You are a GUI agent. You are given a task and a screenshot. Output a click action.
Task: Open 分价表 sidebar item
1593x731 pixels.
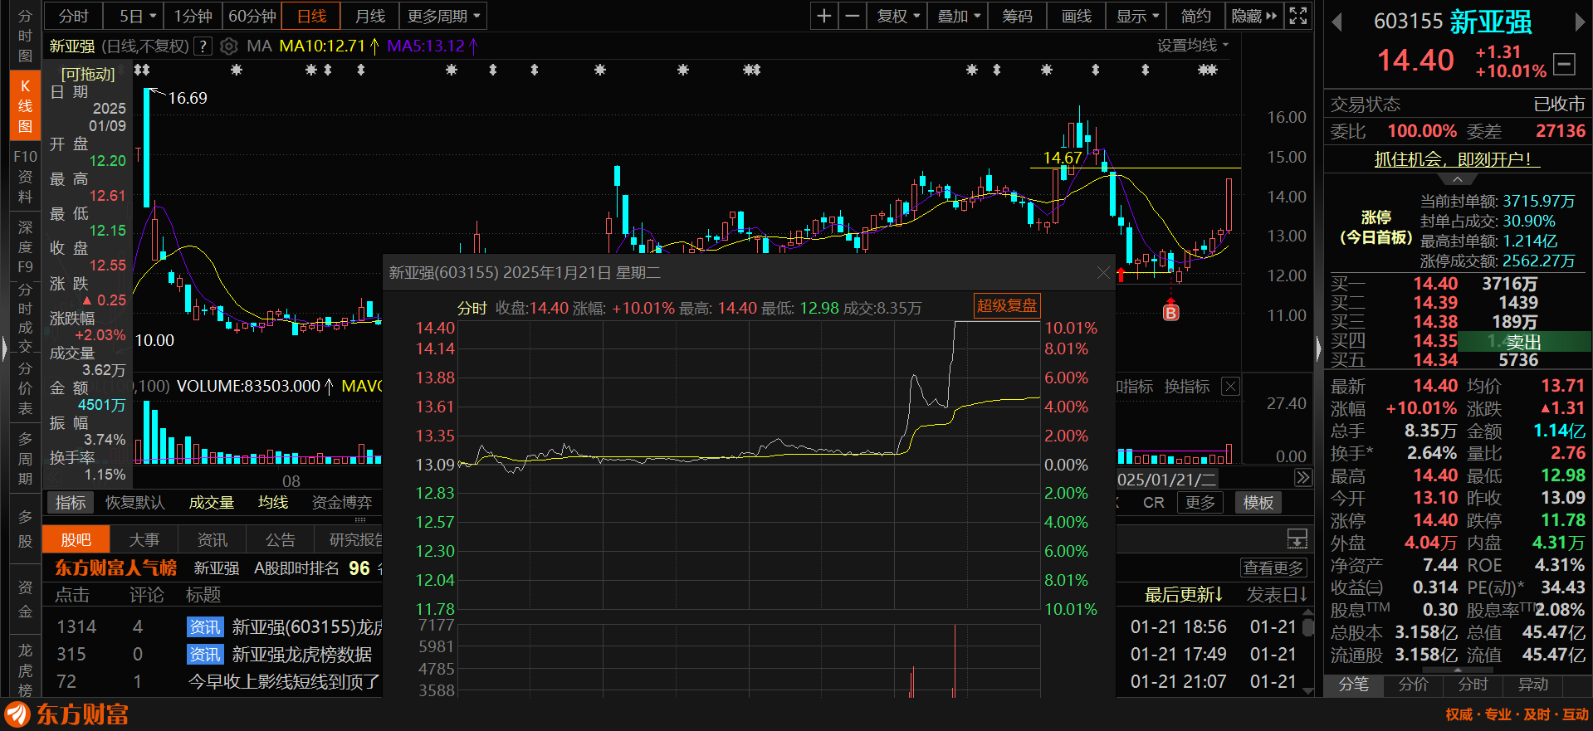pyautogui.click(x=25, y=388)
